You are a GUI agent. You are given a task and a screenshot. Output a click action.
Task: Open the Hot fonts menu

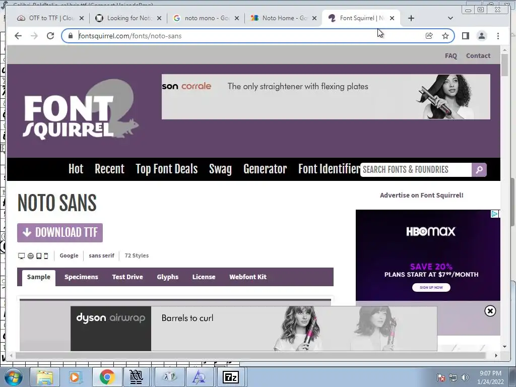[x=76, y=169]
